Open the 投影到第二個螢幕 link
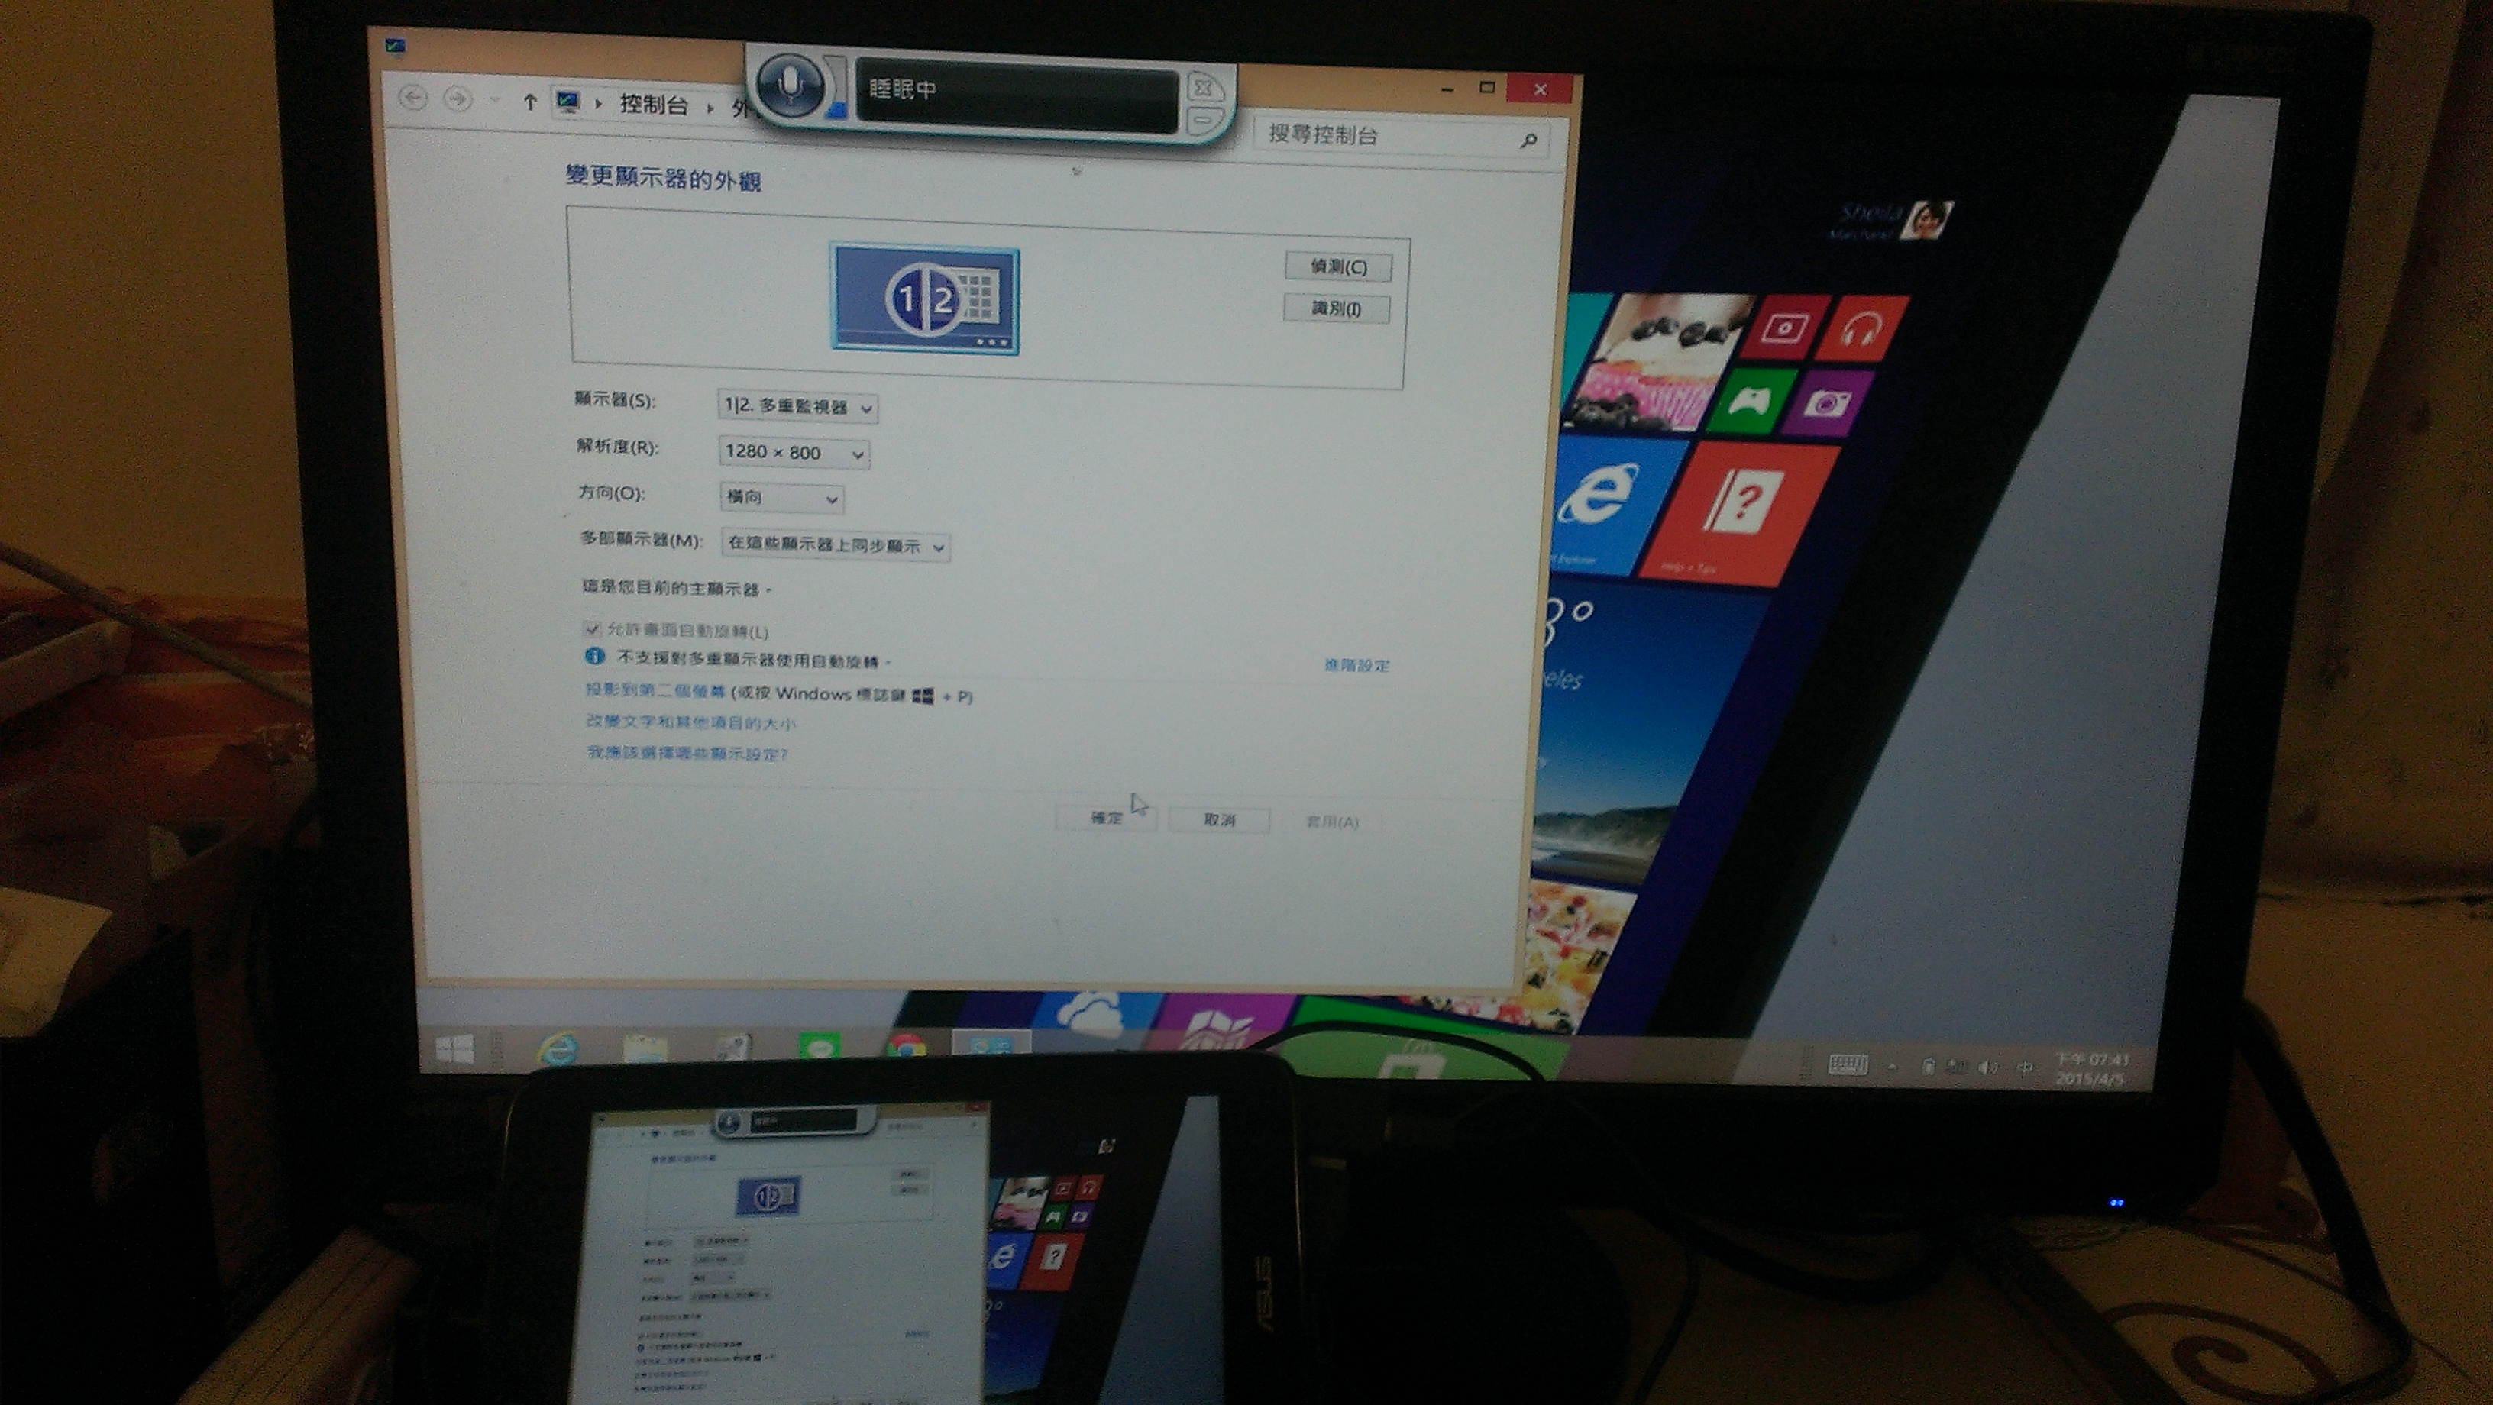 655,690
